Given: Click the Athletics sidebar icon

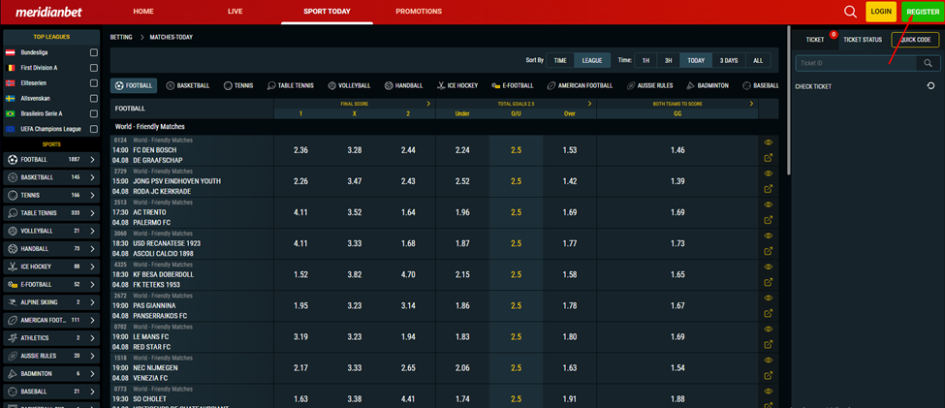Looking at the screenshot, I should pos(13,337).
